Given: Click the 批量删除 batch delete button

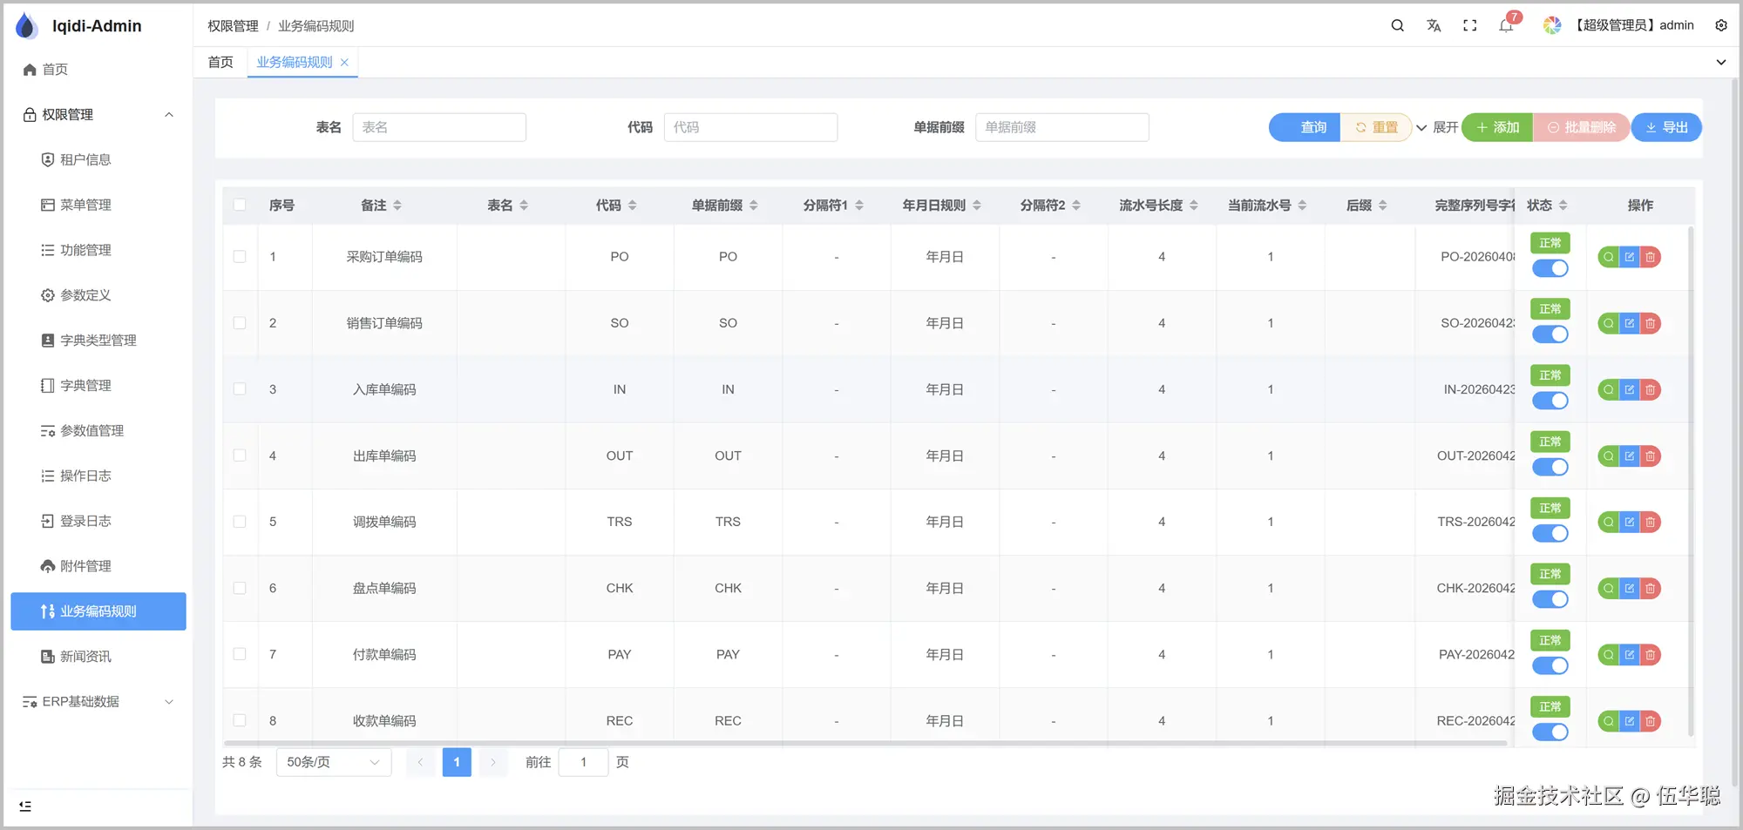Looking at the screenshot, I should (1581, 127).
